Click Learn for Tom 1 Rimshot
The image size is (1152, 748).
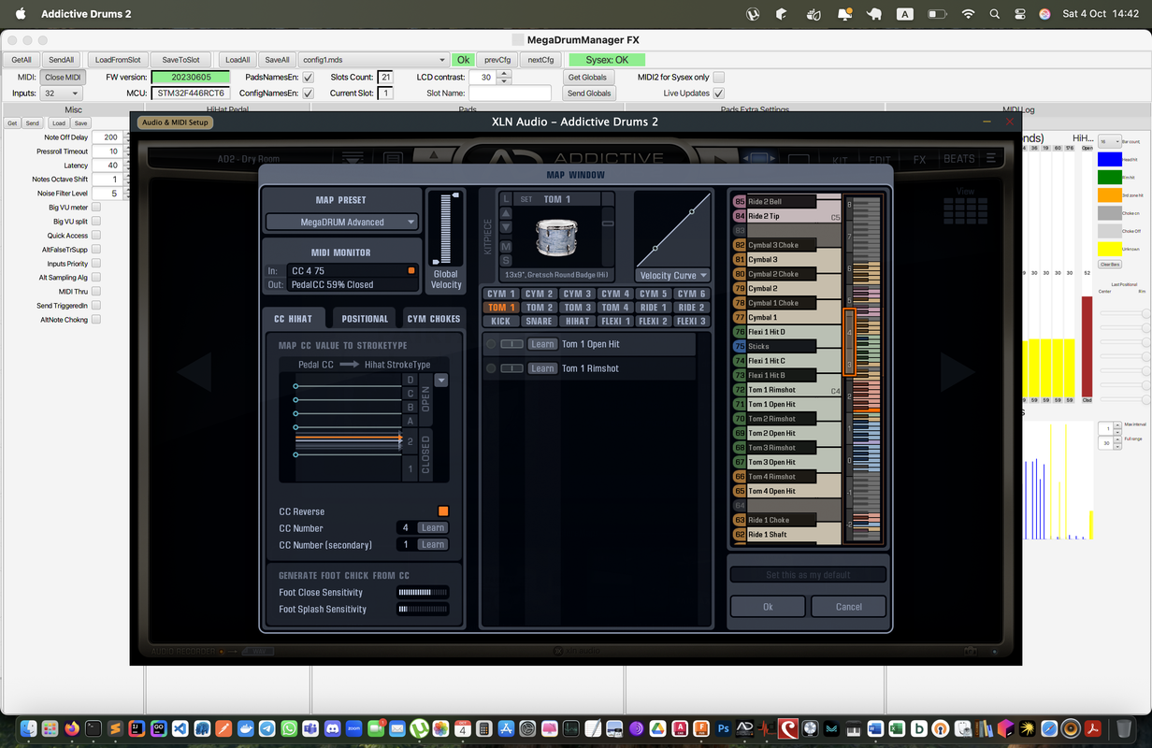542,368
